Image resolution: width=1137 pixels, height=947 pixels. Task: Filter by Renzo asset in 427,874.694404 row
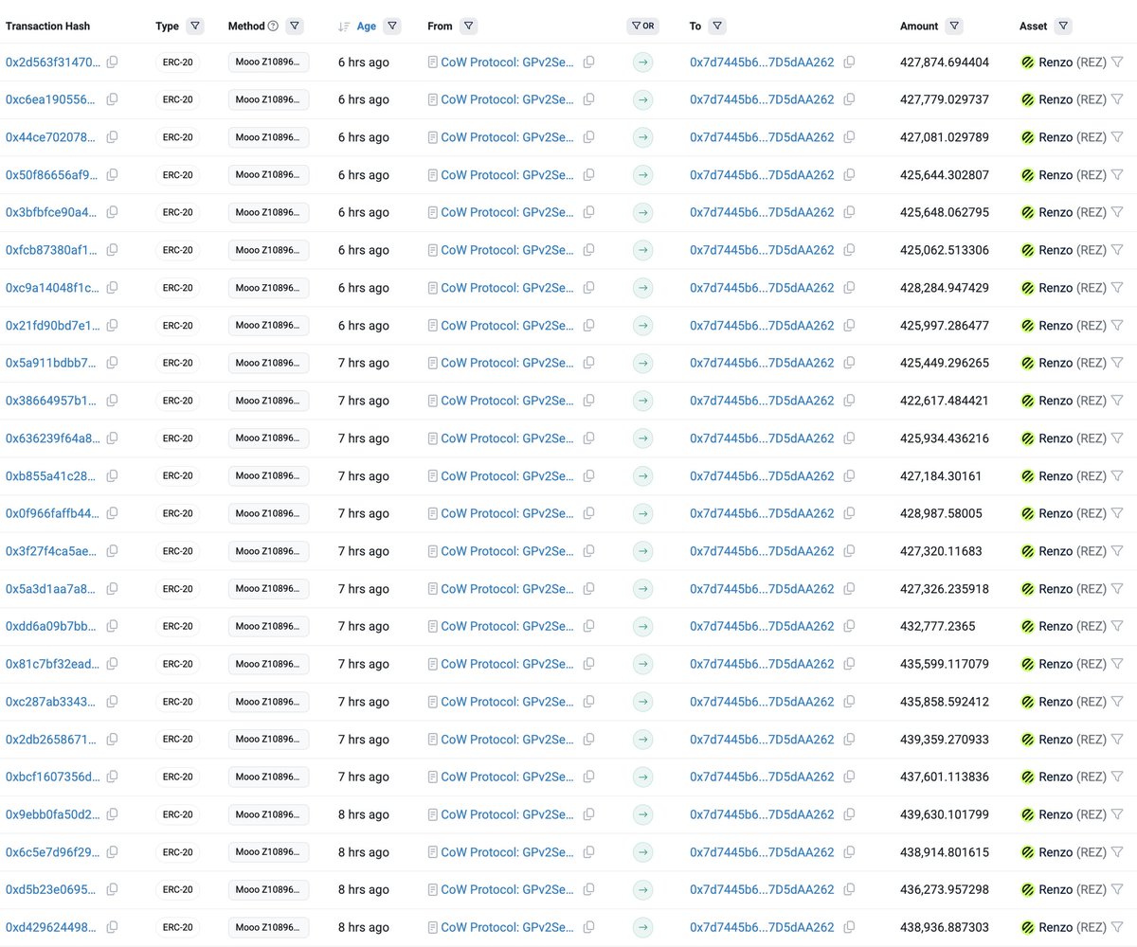(x=1117, y=63)
